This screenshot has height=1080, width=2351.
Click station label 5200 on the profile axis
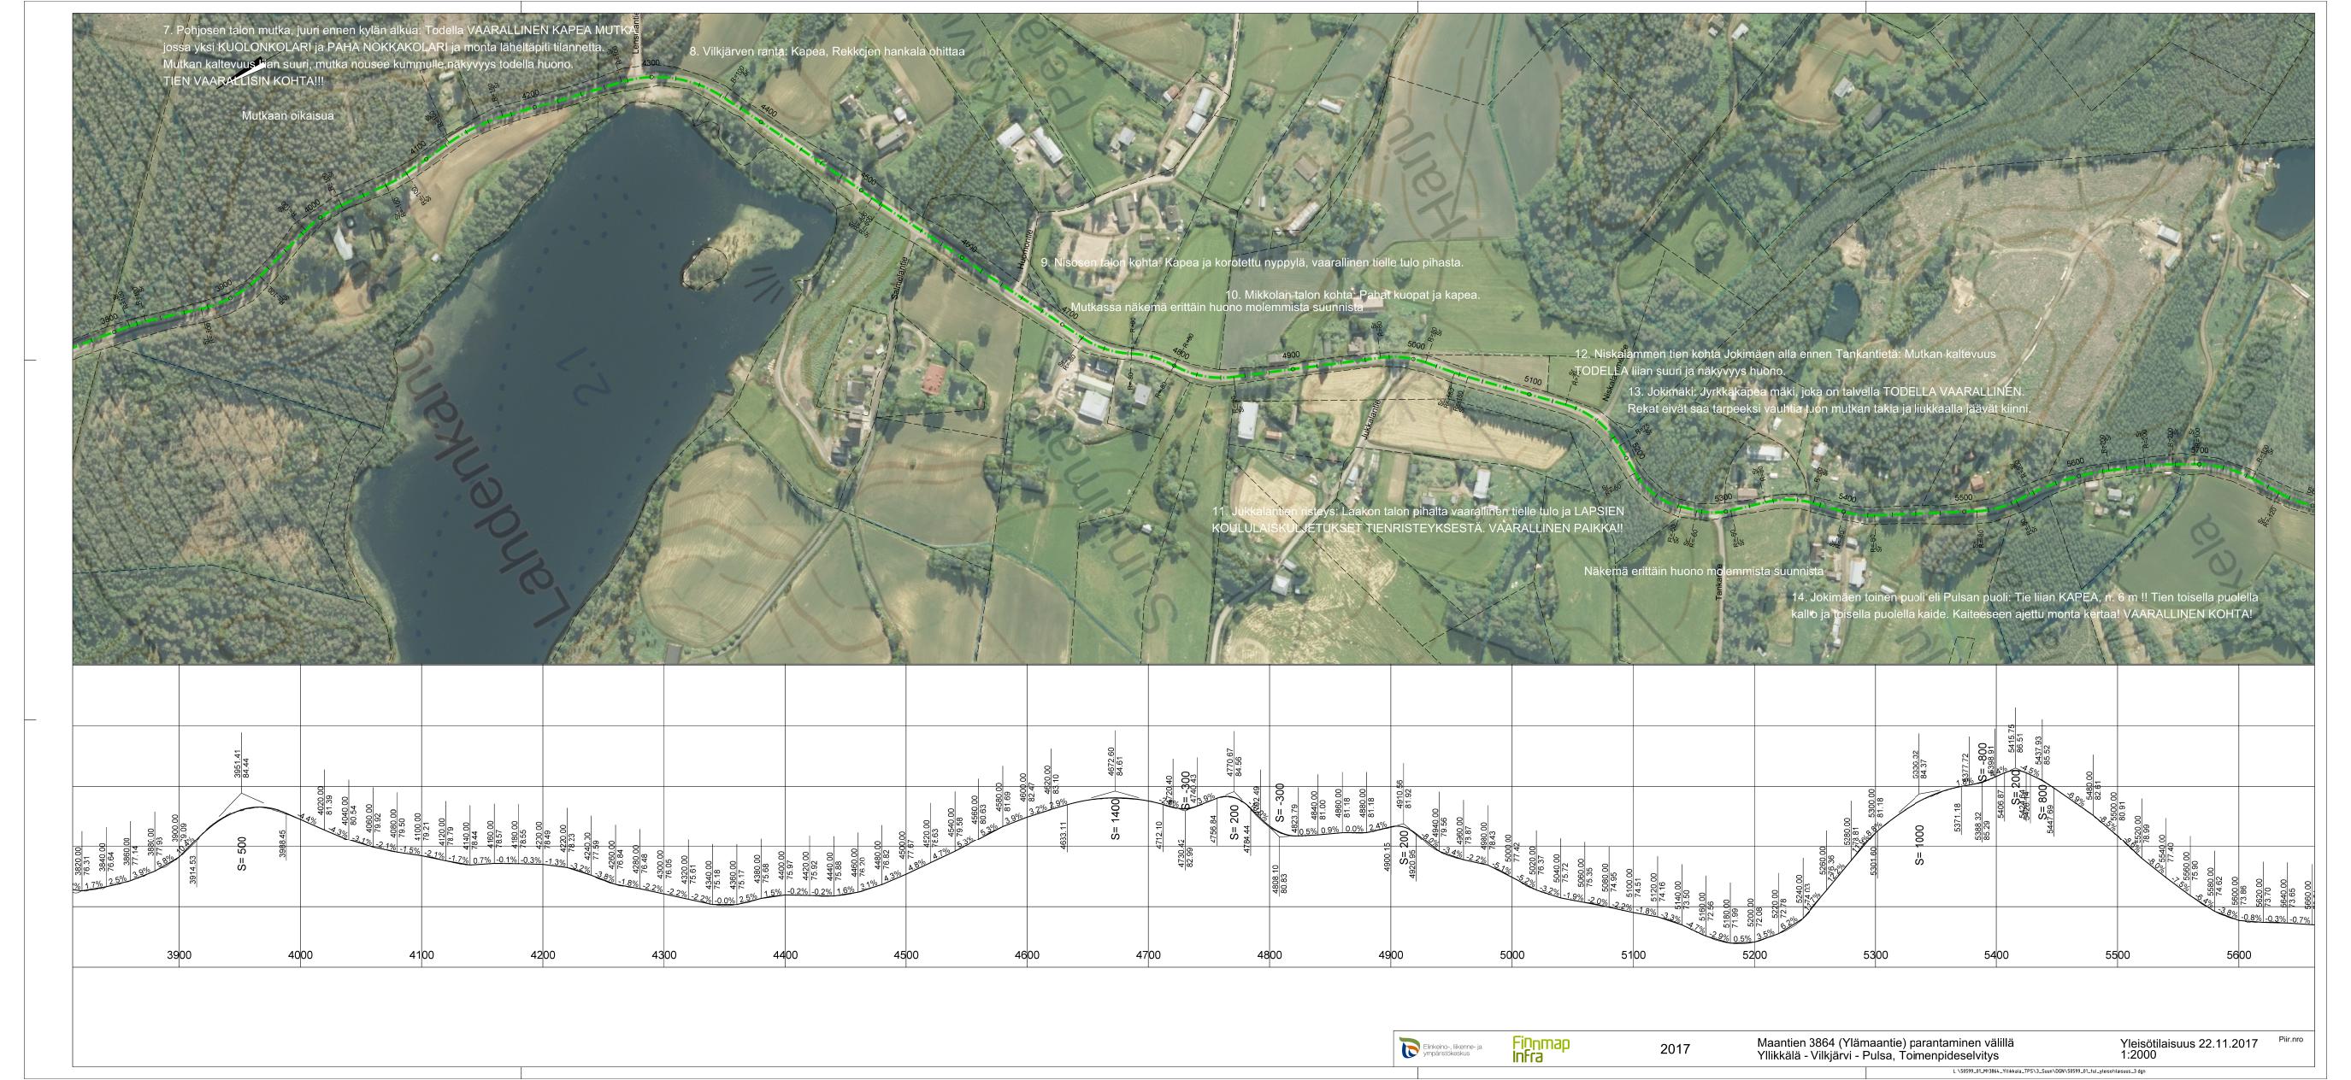[1754, 955]
